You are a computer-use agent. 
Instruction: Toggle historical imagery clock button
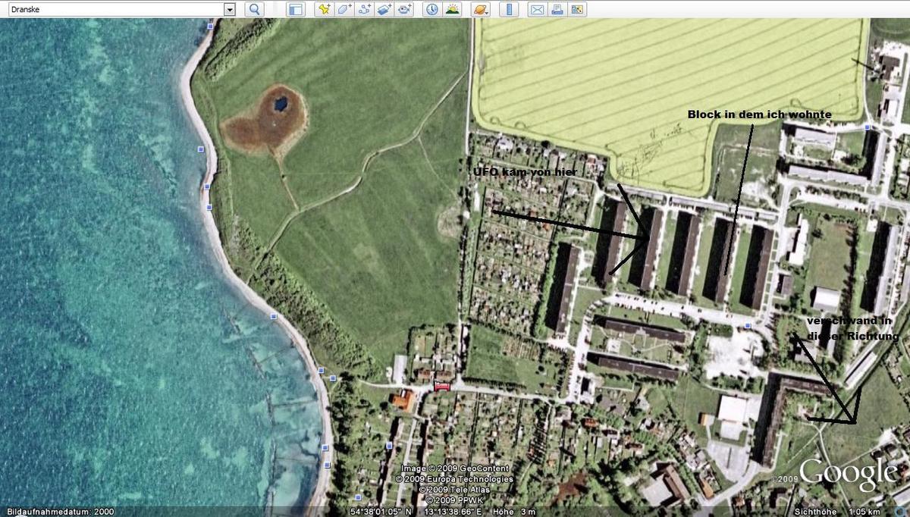tap(432, 9)
